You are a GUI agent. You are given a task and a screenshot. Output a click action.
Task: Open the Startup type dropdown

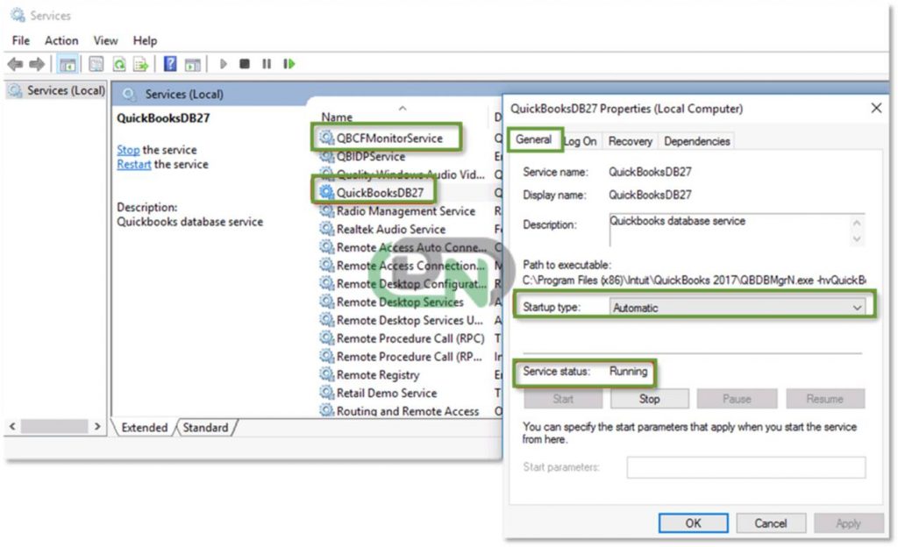tap(738, 308)
